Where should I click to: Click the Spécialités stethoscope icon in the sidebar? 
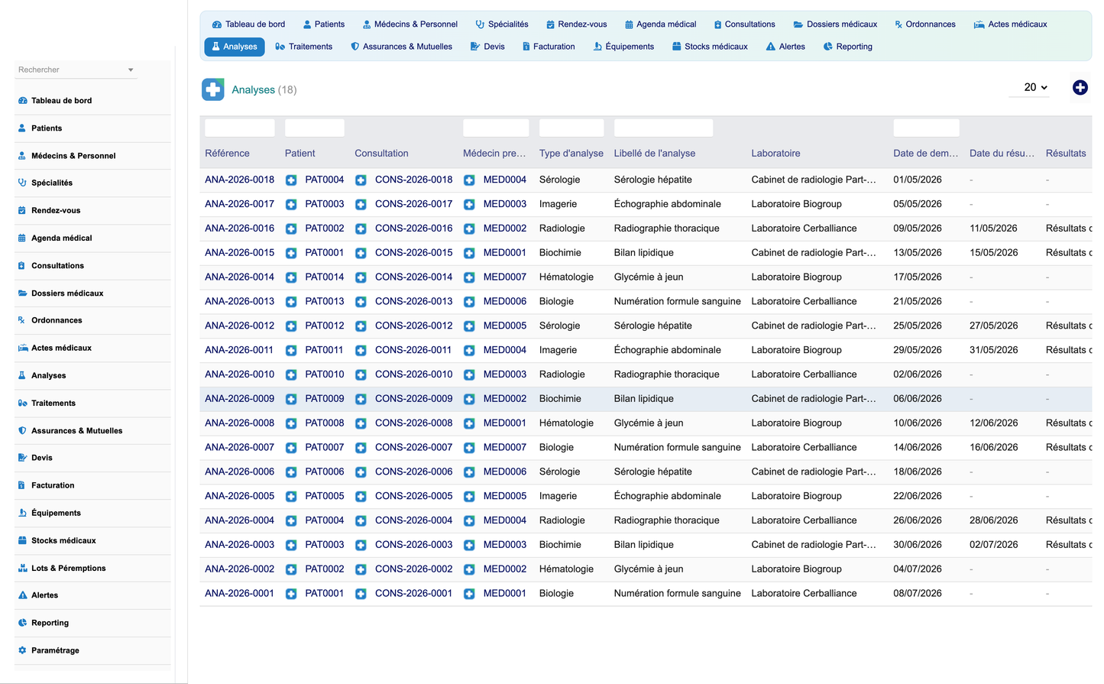coord(22,183)
